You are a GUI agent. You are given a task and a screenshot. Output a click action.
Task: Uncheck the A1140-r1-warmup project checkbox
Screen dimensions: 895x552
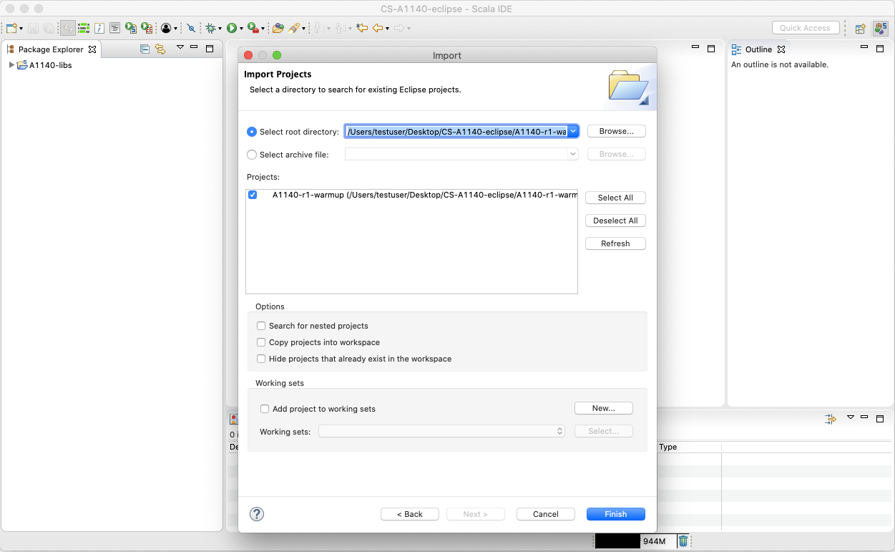253,195
